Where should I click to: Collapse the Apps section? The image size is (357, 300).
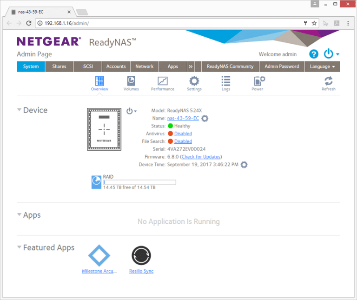tap(20, 214)
